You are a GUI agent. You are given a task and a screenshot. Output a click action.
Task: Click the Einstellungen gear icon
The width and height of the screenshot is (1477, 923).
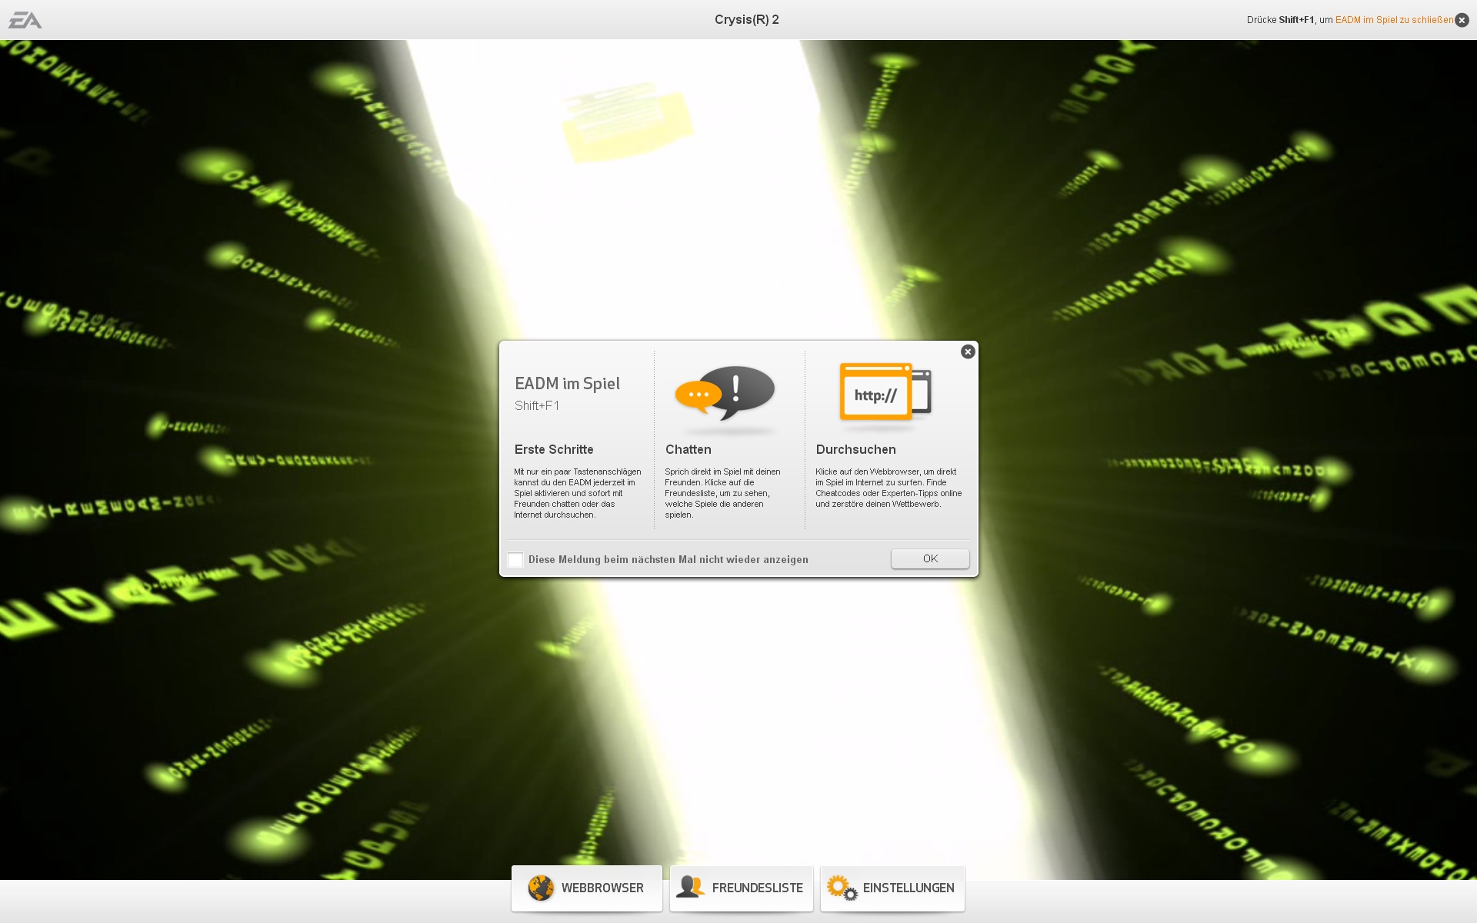point(842,888)
